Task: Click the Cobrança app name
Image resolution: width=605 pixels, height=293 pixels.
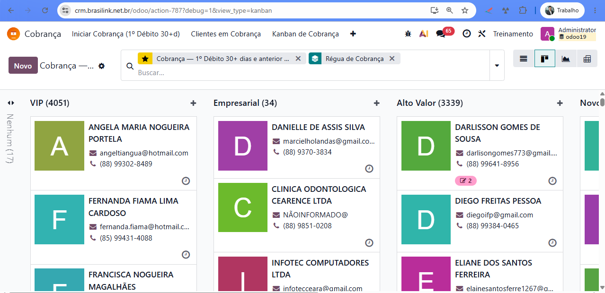Action: point(43,34)
